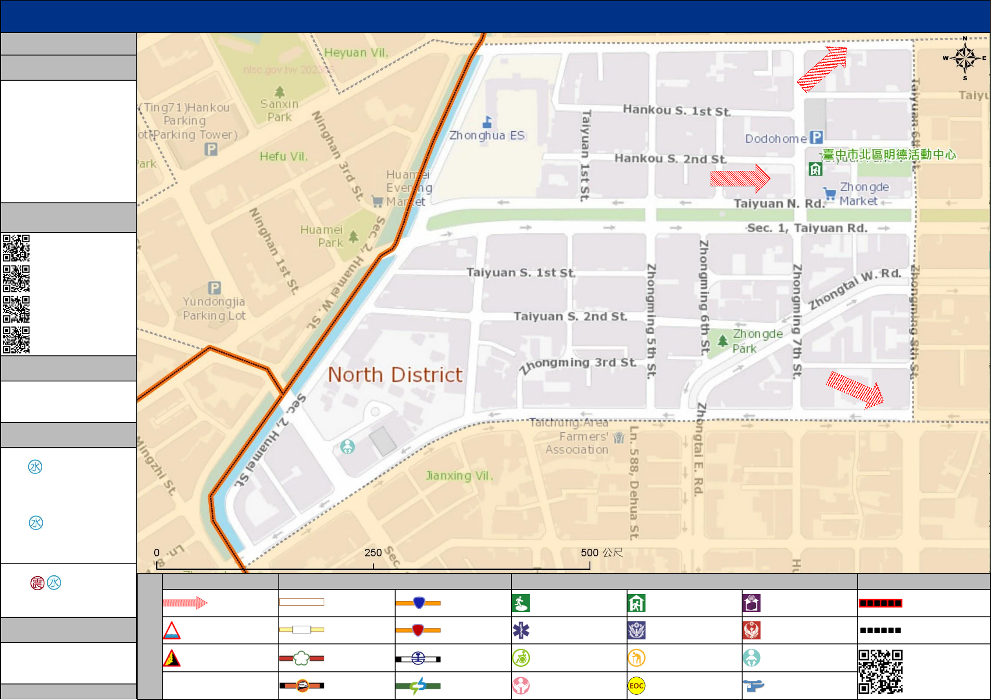Click the North District map label
Image resolution: width=991 pixels, height=700 pixels.
[395, 375]
